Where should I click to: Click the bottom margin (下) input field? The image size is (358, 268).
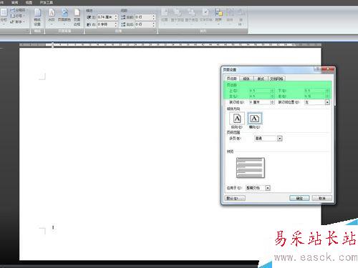coord(315,91)
